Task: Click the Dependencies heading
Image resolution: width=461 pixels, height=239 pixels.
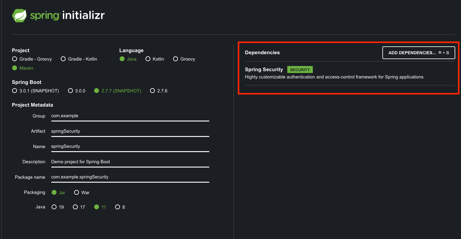Action: (262, 53)
